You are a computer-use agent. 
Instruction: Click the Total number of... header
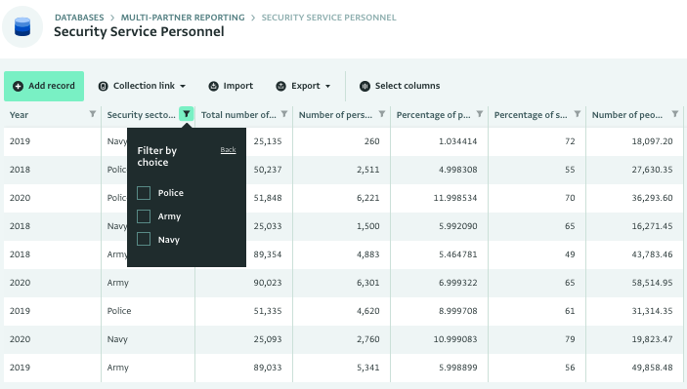coord(238,115)
